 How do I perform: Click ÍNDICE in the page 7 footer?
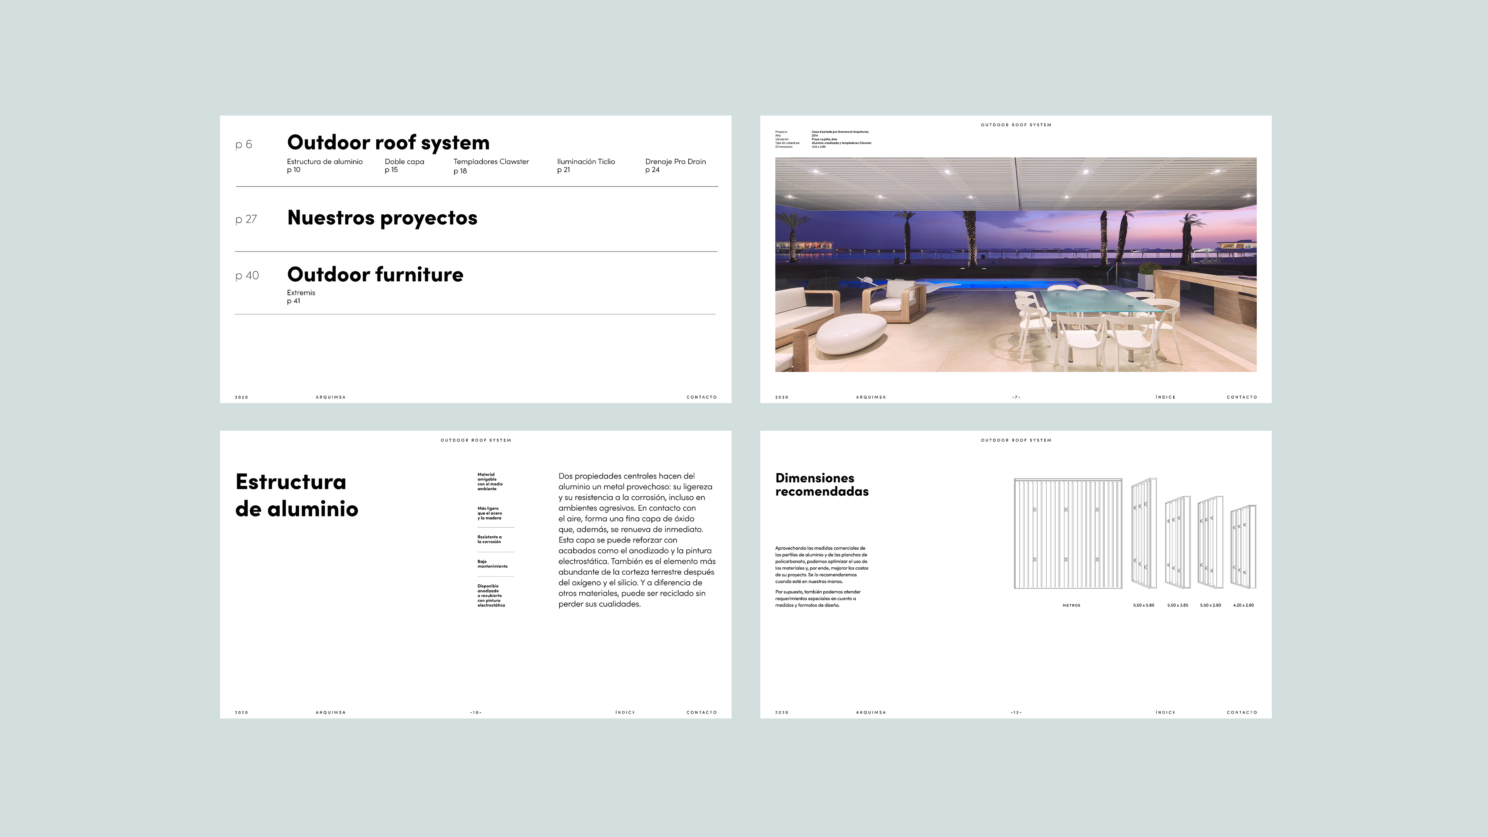pyautogui.click(x=1165, y=398)
